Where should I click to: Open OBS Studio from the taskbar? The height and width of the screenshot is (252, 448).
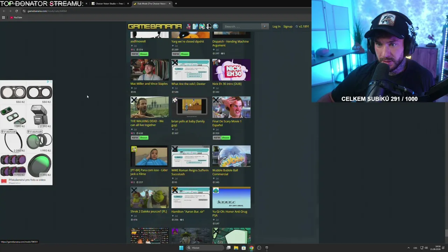tap(259, 248)
